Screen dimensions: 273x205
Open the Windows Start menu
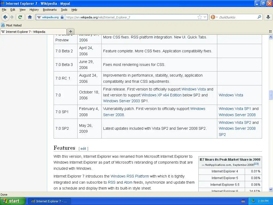[13, 201]
